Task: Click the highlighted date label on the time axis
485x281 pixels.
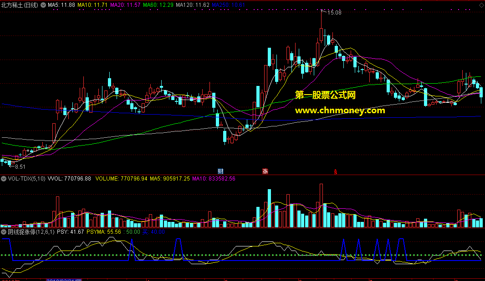Action: pyautogui.click(x=64, y=280)
